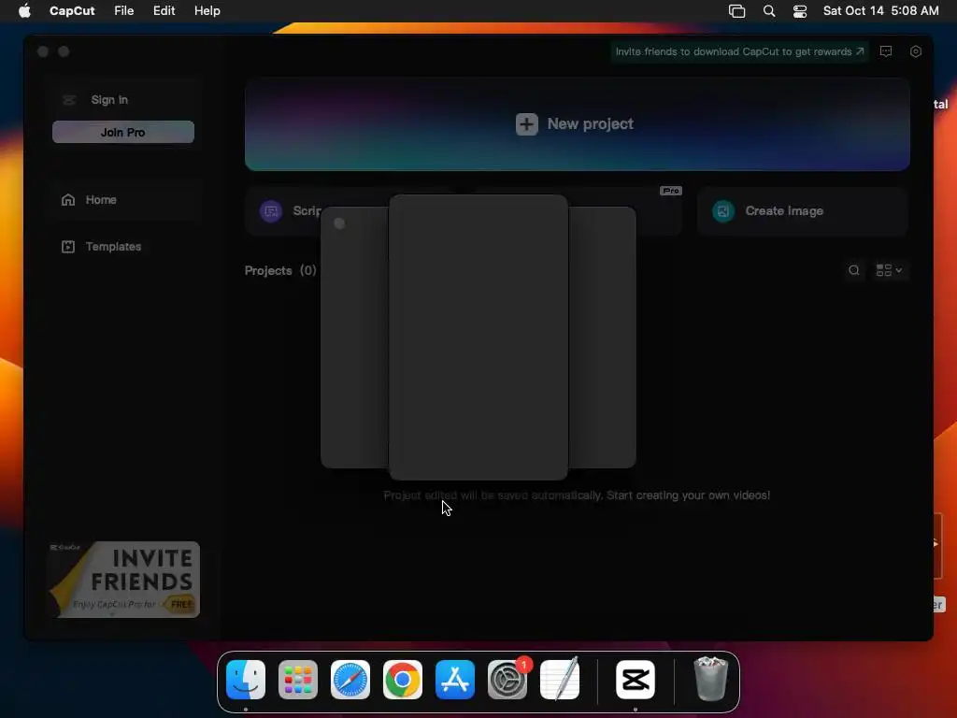The width and height of the screenshot is (957, 718).
Task: Search projects with magnifier icon
Action: point(854,270)
